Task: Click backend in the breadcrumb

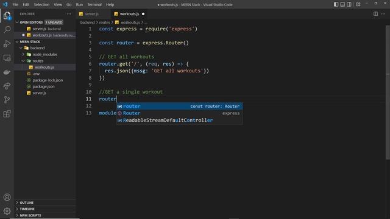Action: coord(87,23)
